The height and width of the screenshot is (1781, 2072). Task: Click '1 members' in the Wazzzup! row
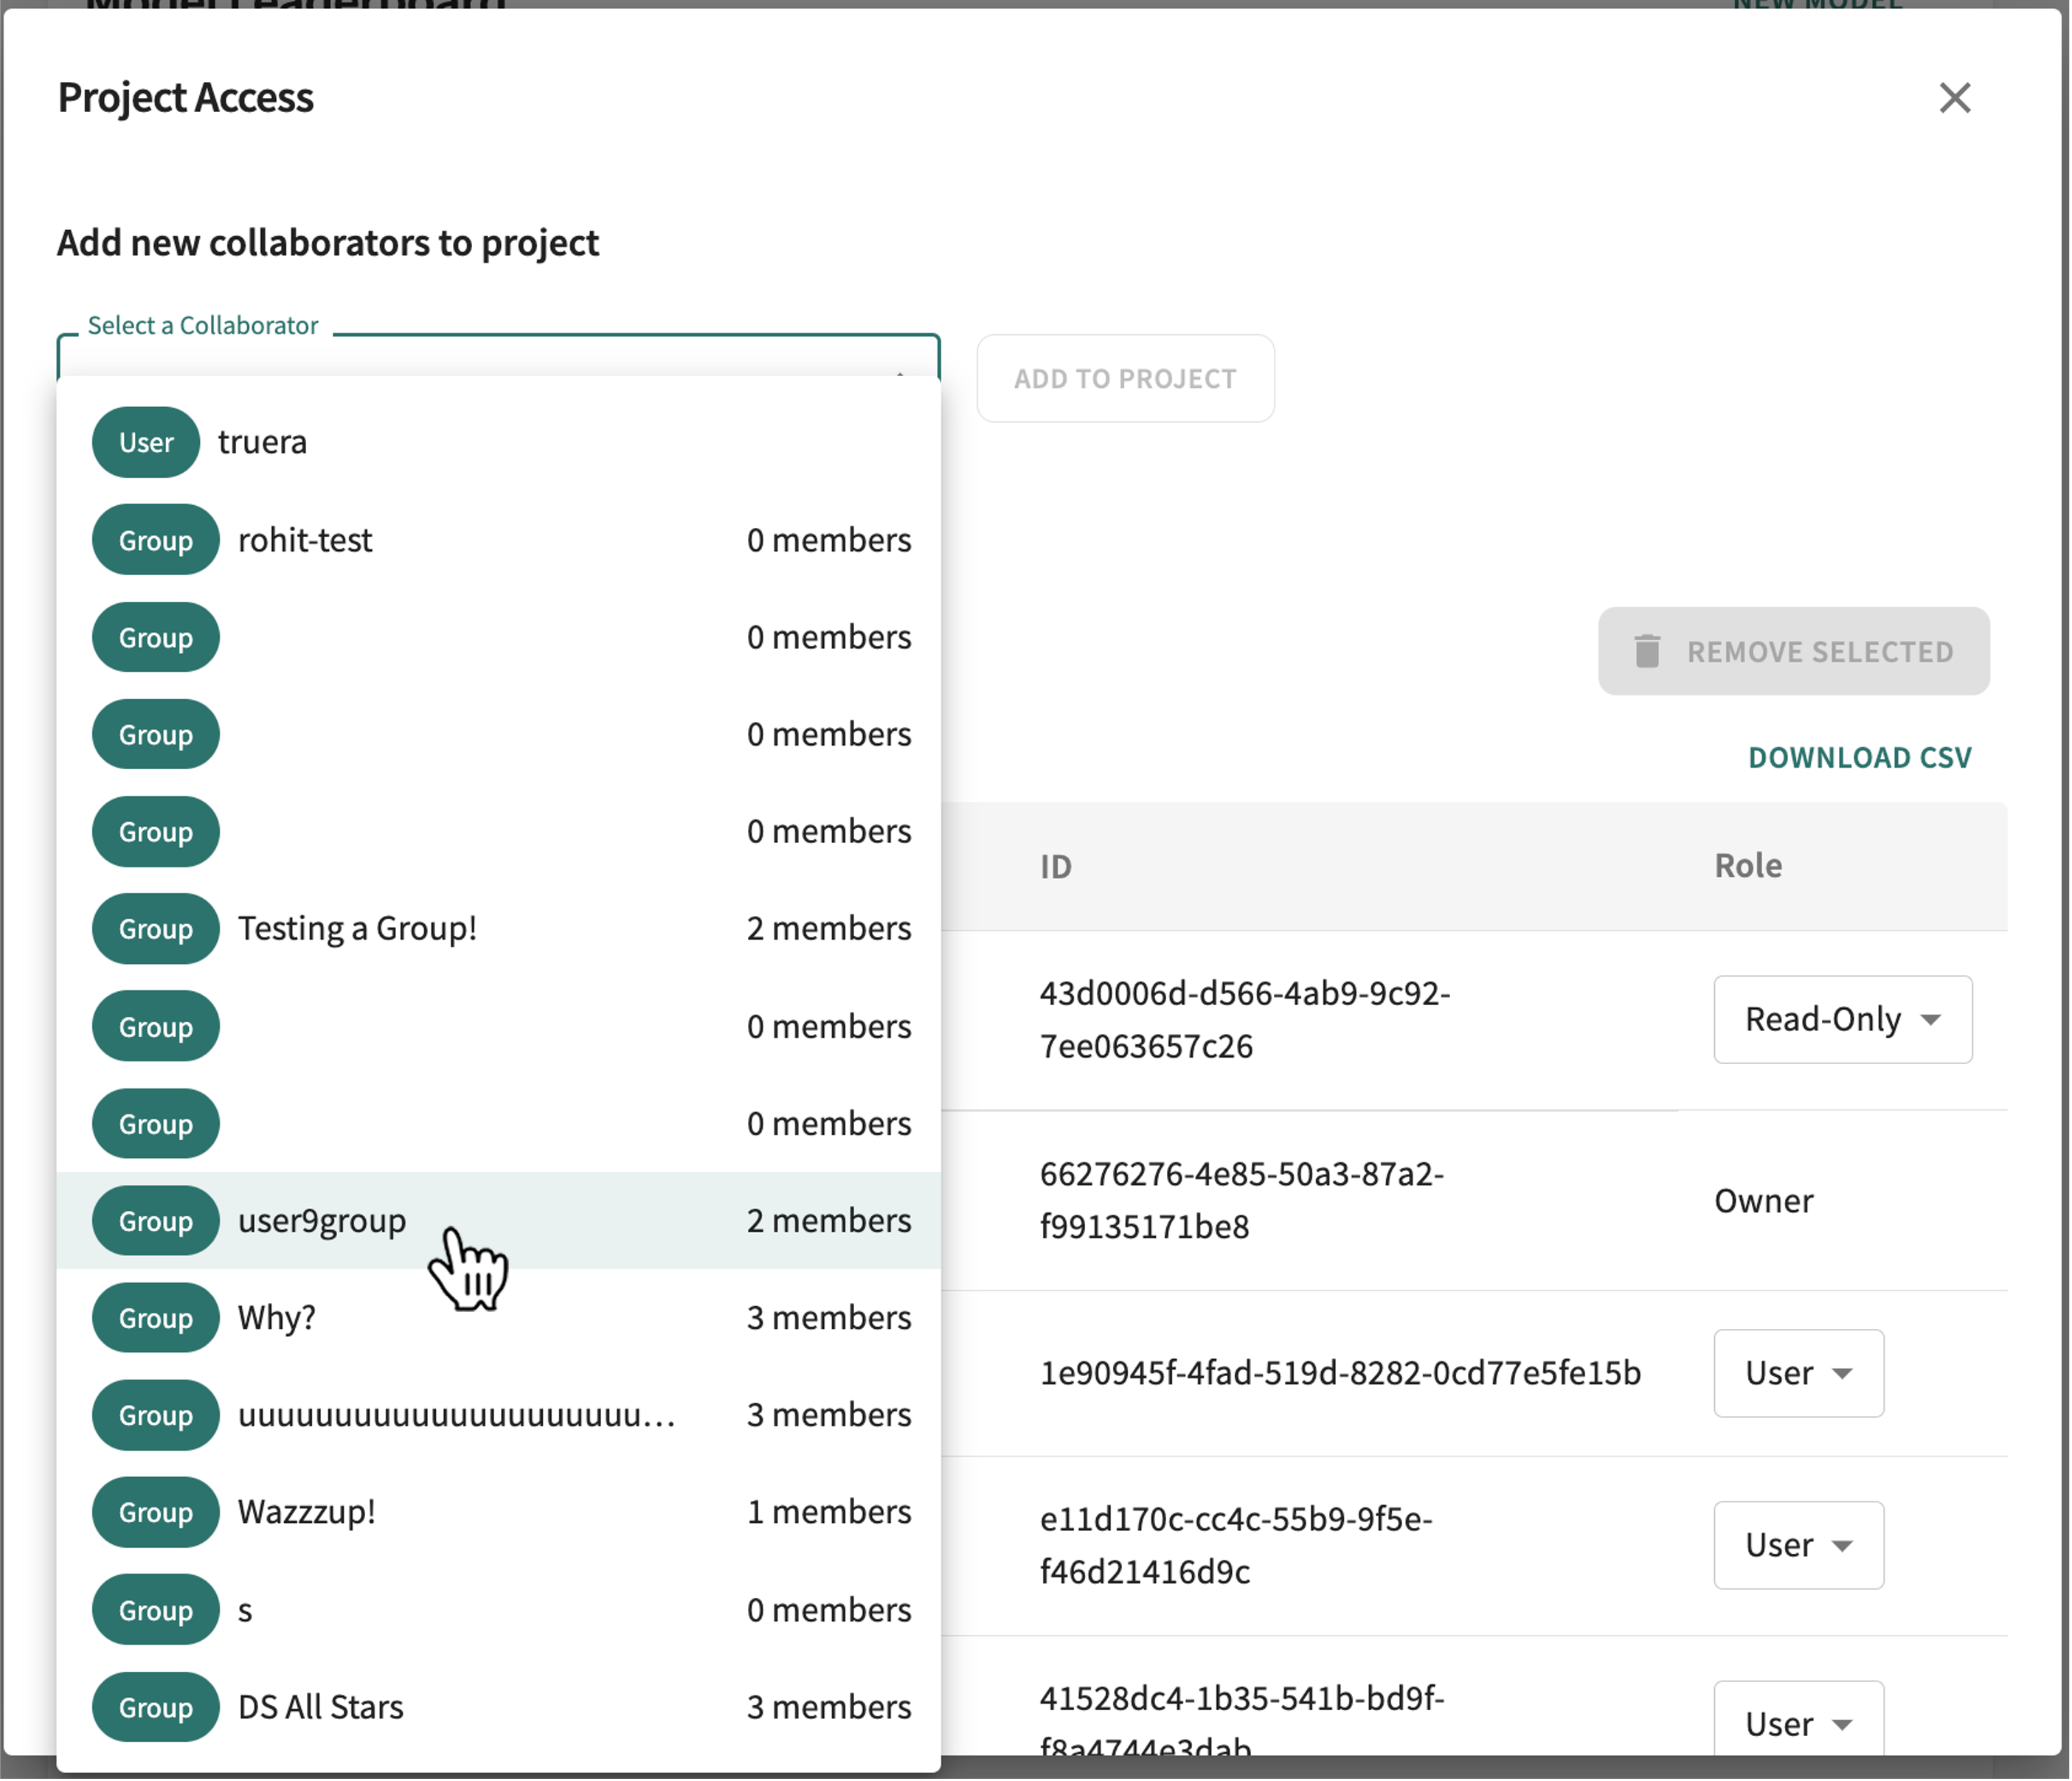[x=828, y=1511]
